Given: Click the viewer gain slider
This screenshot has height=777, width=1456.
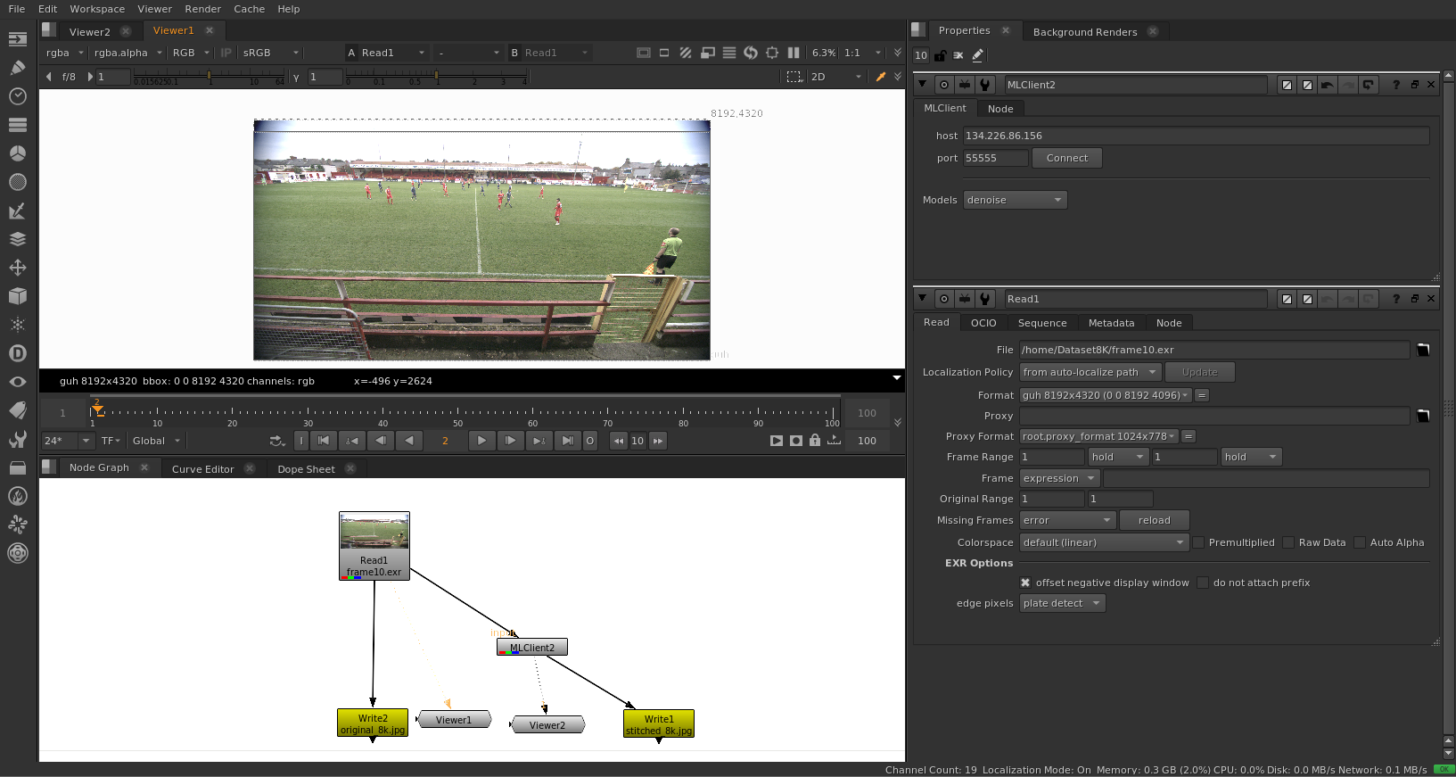Looking at the screenshot, I should [x=209, y=78].
